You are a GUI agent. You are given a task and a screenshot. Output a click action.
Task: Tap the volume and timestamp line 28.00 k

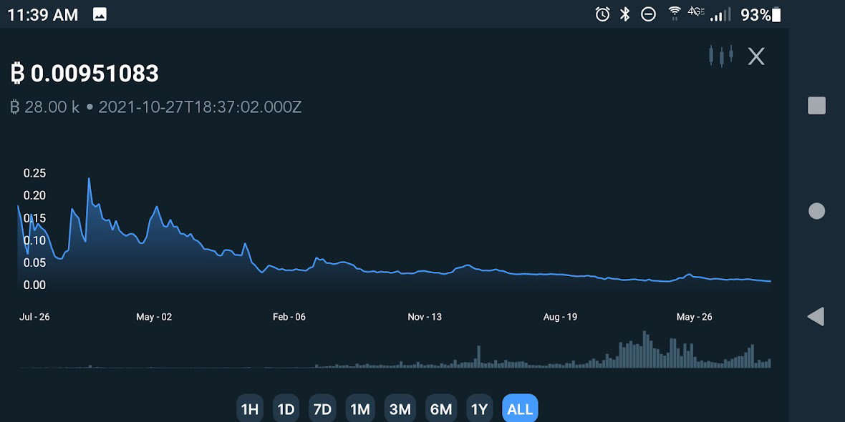(155, 107)
